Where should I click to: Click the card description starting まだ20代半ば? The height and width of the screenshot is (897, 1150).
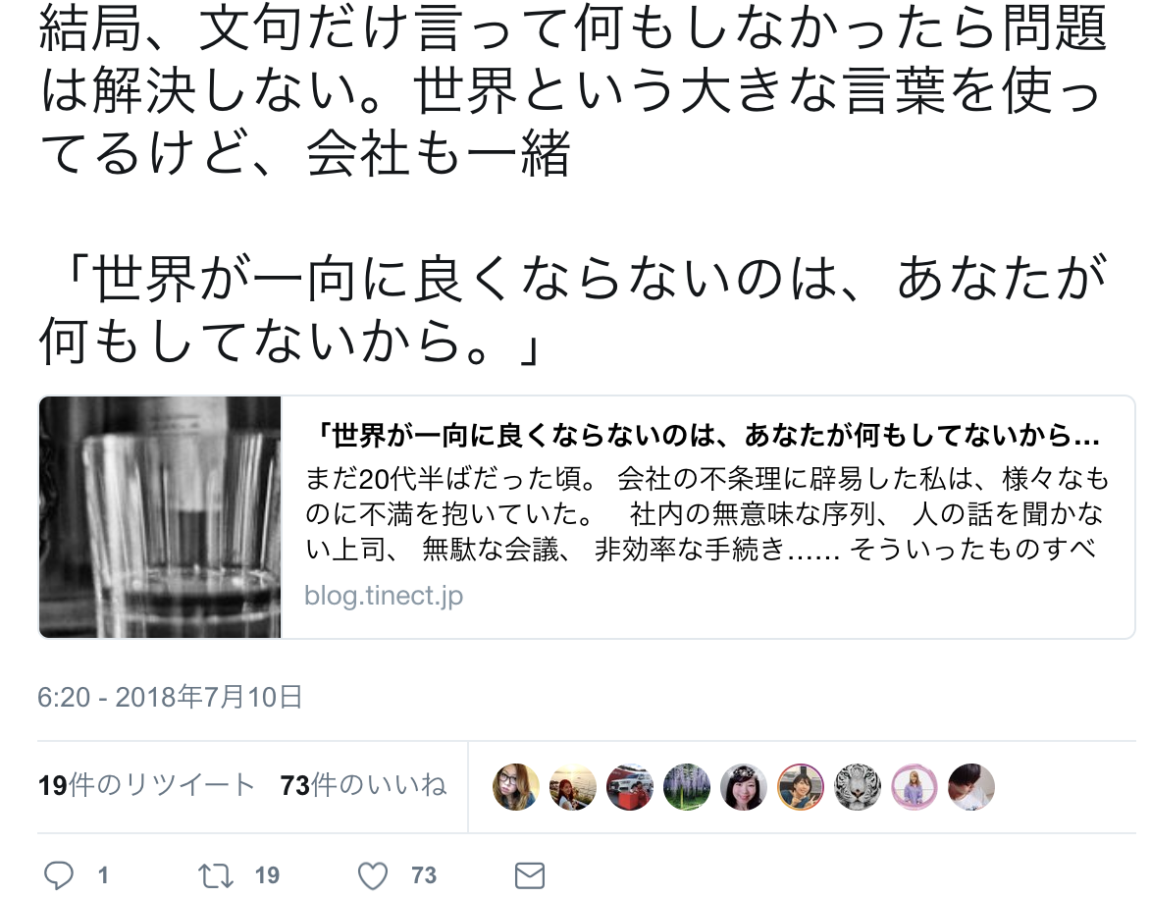pyautogui.click(x=707, y=513)
